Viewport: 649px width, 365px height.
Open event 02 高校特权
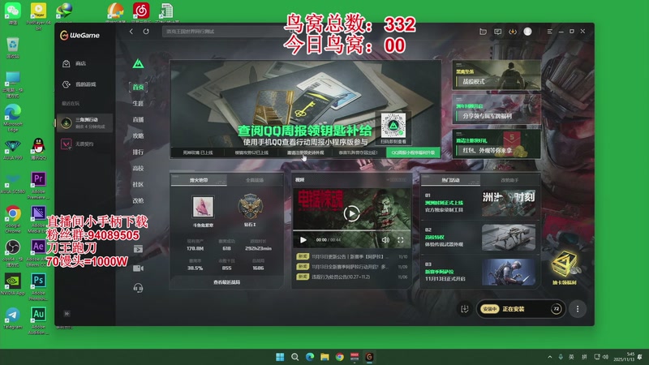[480, 238]
